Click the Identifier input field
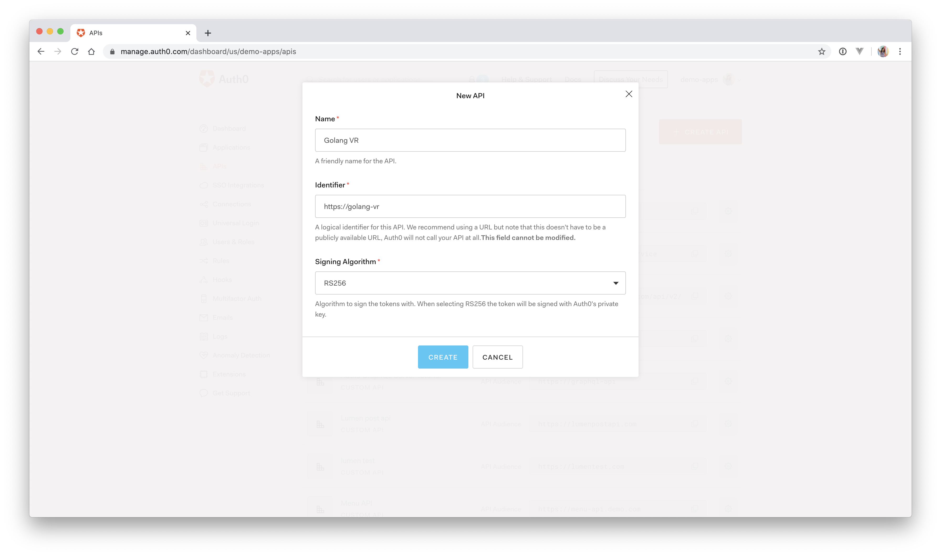This screenshot has width=941, height=556. 470,206
